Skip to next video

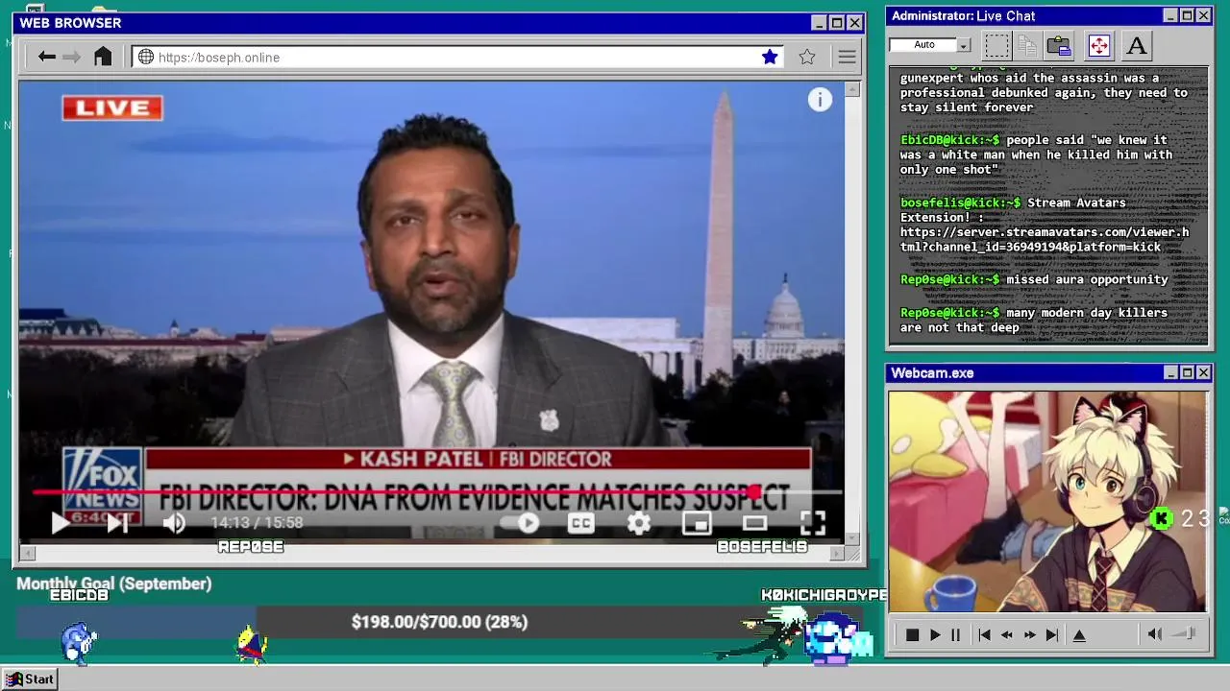click(x=117, y=523)
